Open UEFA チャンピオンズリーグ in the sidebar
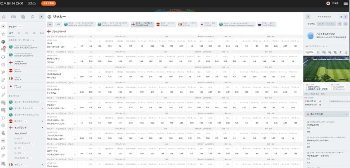 (27, 47)
